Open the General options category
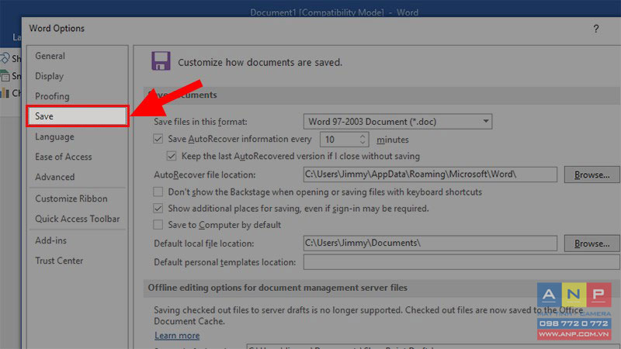 click(x=78, y=56)
